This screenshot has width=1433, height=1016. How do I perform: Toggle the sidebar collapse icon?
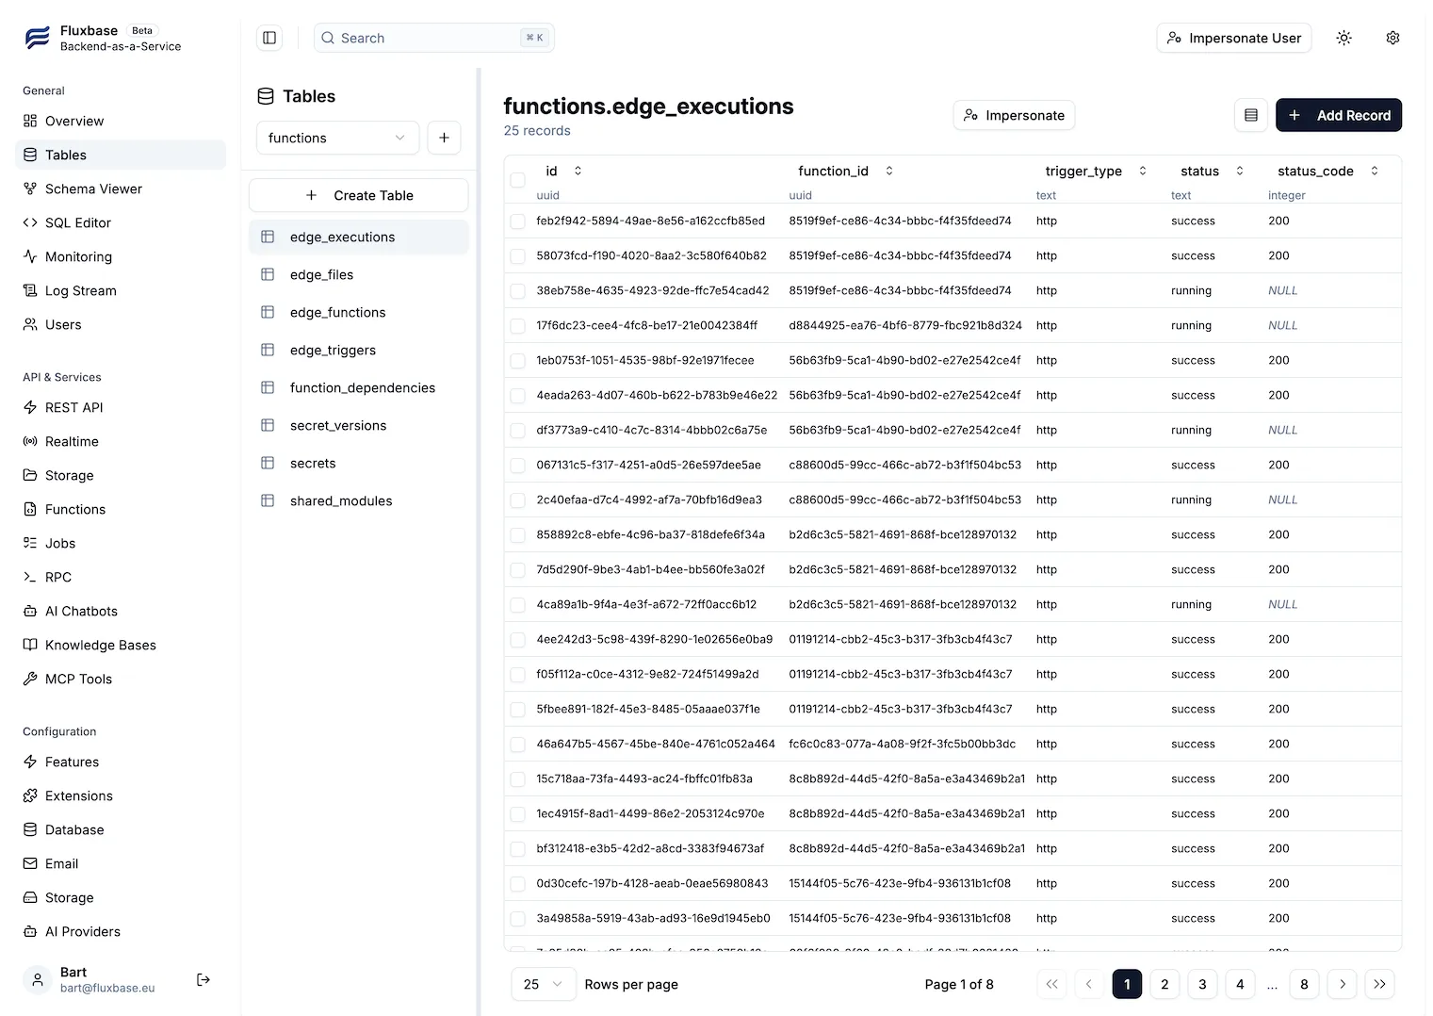point(269,37)
